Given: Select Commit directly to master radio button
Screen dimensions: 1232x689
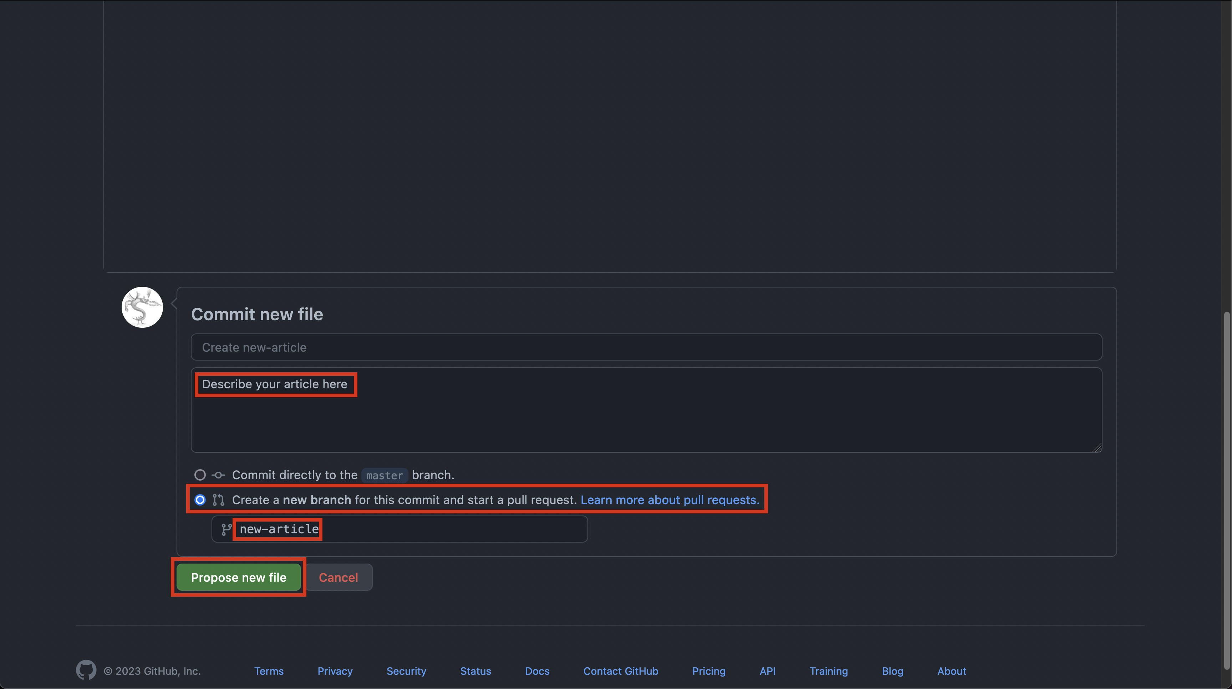Looking at the screenshot, I should (200, 475).
